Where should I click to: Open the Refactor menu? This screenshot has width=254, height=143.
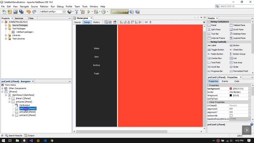(44, 6)
